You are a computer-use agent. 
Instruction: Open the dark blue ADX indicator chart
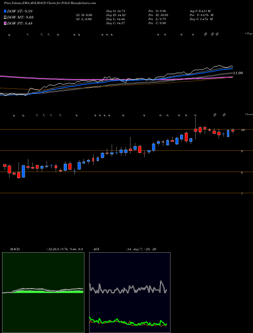[130, 293]
